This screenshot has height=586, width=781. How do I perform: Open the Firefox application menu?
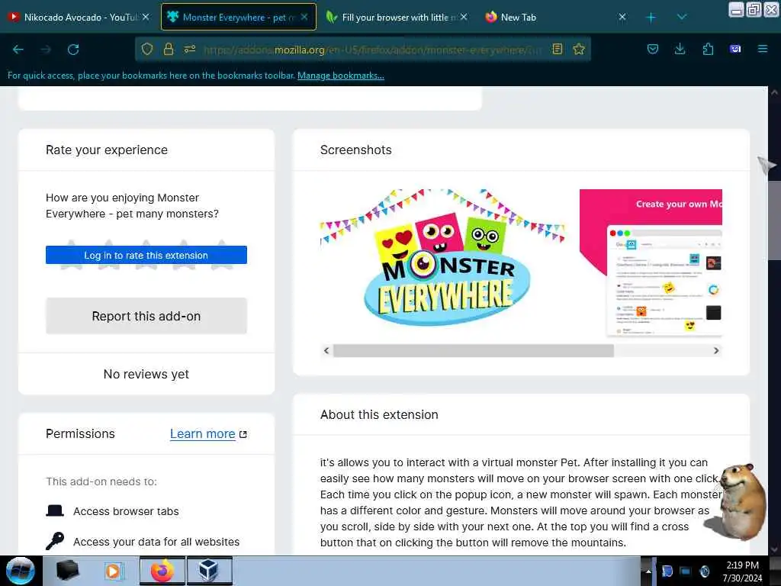[x=763, y=49]
